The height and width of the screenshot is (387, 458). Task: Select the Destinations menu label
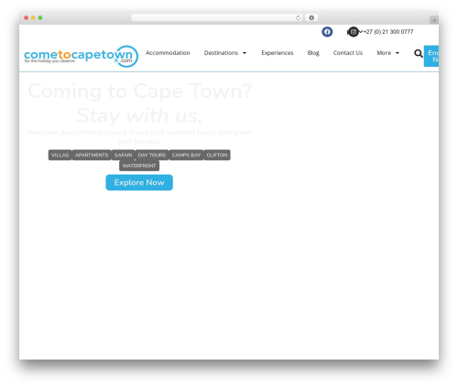[x=221, y=53]
